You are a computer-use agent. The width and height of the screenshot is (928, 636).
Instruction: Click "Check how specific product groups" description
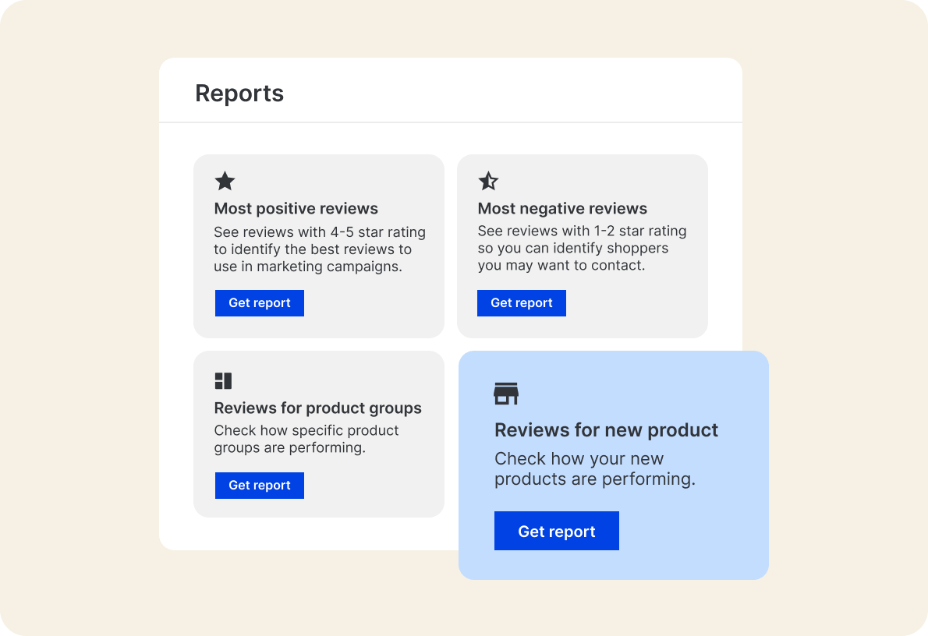[306, 439]
